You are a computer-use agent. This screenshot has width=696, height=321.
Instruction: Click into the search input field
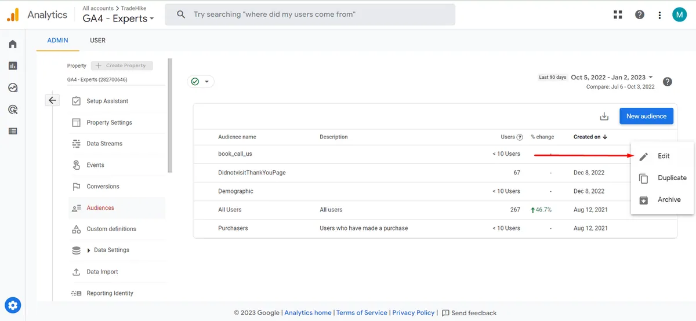[x=310, y=14]
